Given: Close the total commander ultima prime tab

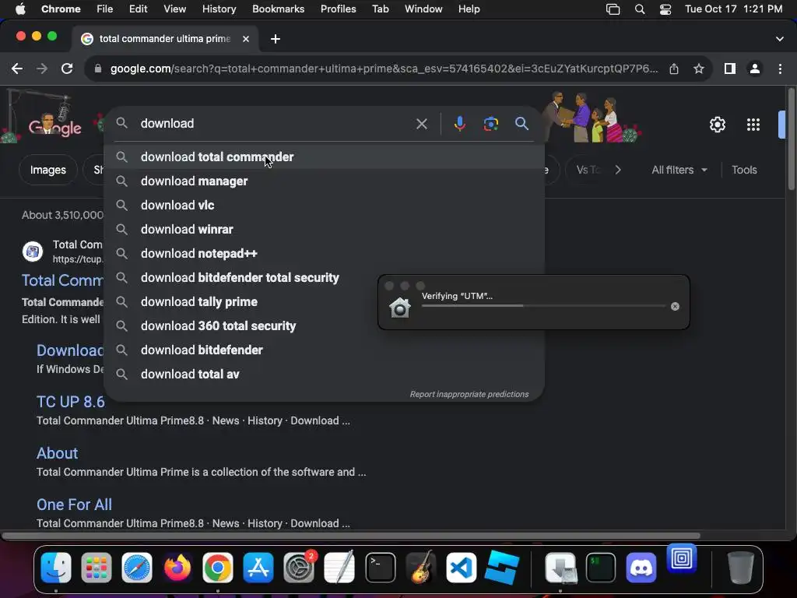Looking at the screenshot, I should (x=245, y=39).
